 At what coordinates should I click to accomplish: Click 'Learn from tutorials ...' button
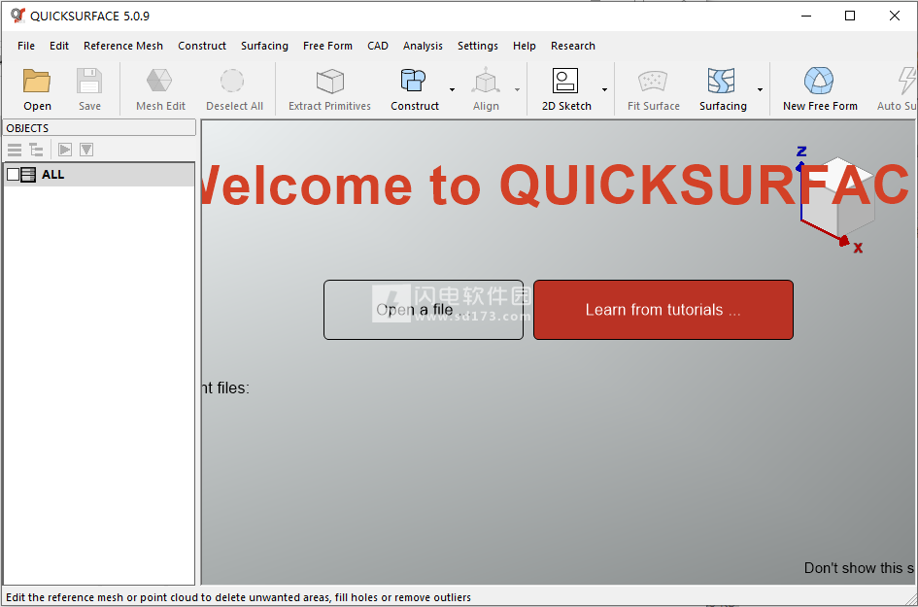pos(663,310)
